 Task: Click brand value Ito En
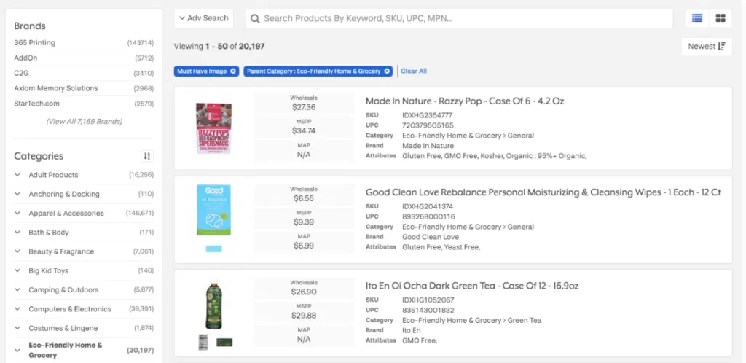pyautogui.click(x=412, y=330)
